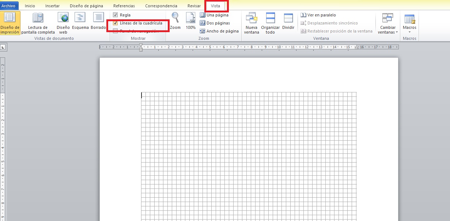Switch to Lectura de pantalla completa view
The height and width of the screenshot is (221, 450).
[x=38, y=23]
